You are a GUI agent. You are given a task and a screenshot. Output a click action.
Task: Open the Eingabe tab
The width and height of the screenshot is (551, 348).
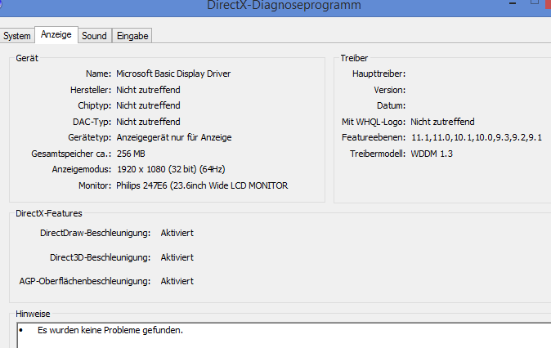pos(132,36)
